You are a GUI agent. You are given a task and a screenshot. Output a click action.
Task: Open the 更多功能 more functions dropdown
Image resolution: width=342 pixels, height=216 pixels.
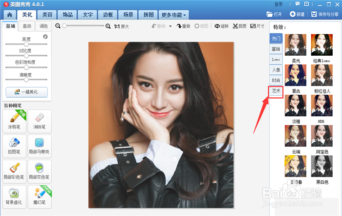[x=173, y=15]
